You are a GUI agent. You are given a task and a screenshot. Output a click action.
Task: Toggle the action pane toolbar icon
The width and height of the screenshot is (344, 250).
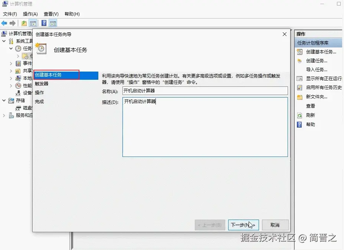(x=53, y=23)
